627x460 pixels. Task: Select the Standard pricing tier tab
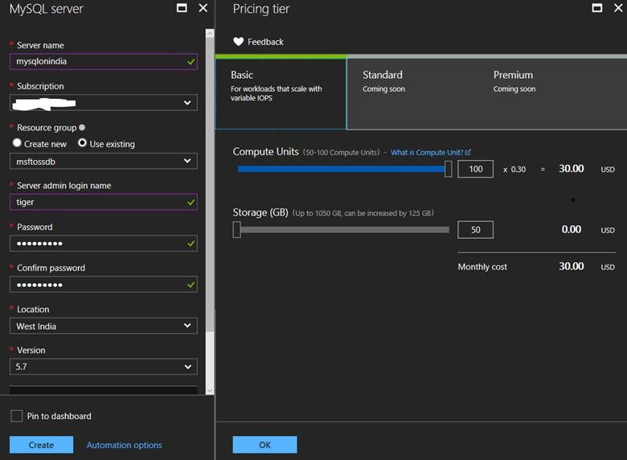coord(412,92)
